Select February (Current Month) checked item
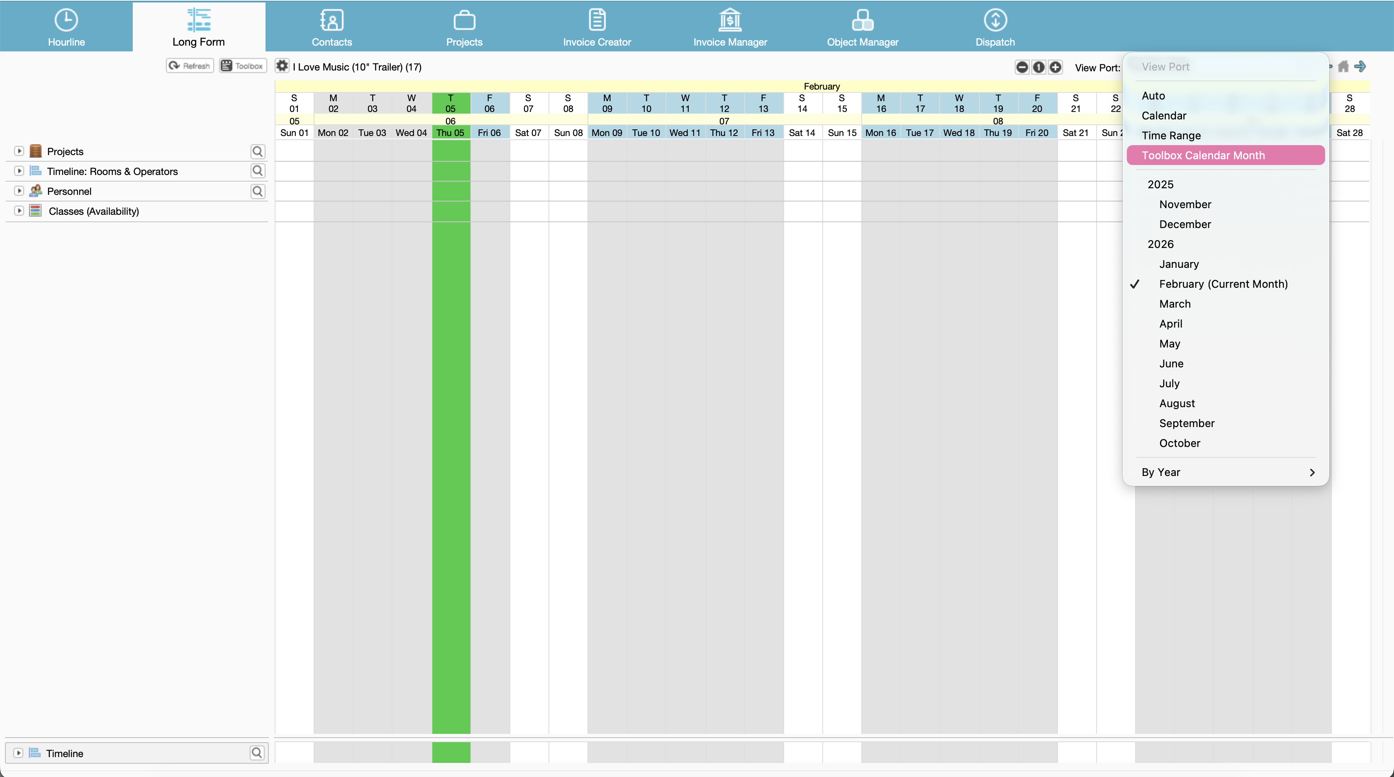The width and height of the screenshot is (1394, 777). [1223, 284]
